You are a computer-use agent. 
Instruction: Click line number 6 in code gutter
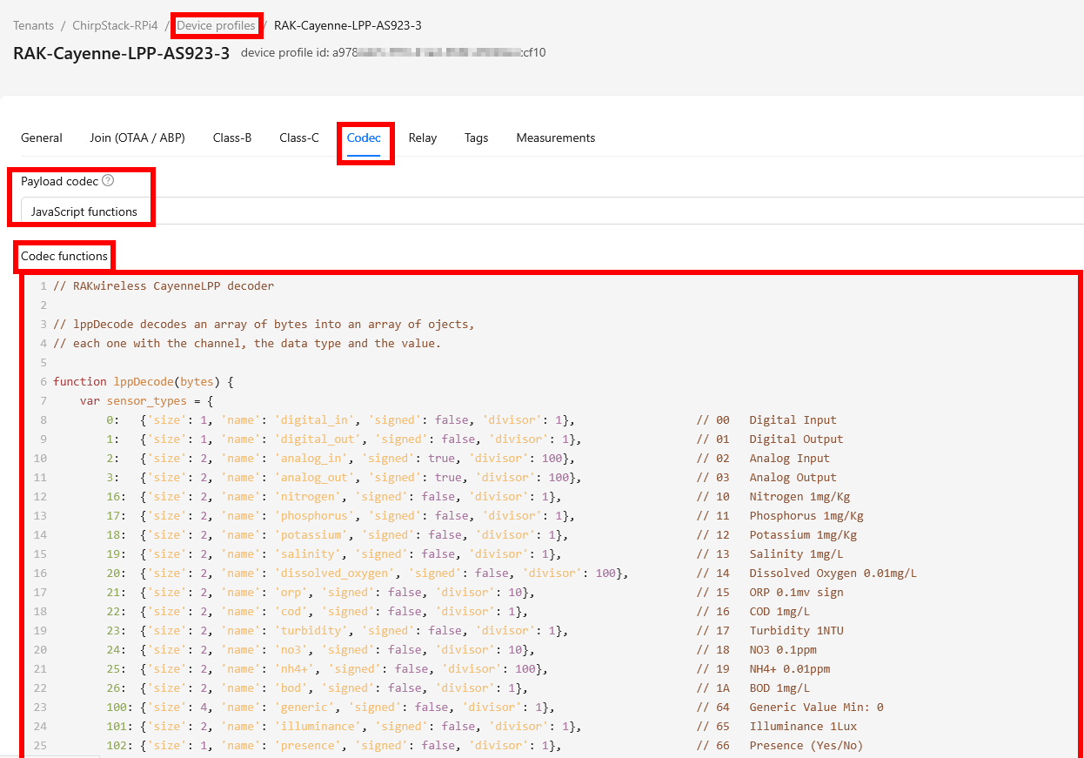[43, 381]
